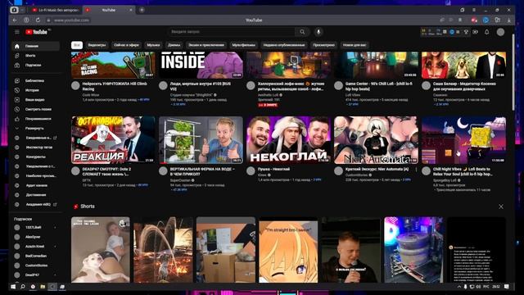Expand the sidebar with Развернуть
Viewport: 524px width, 295px height.
(x=35, y=129)
